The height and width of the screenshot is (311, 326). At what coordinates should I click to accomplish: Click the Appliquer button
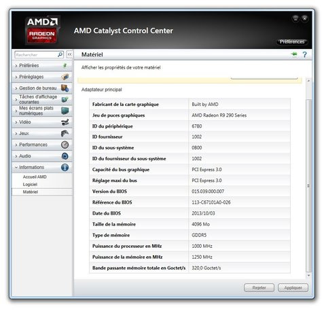coord(293,288)
